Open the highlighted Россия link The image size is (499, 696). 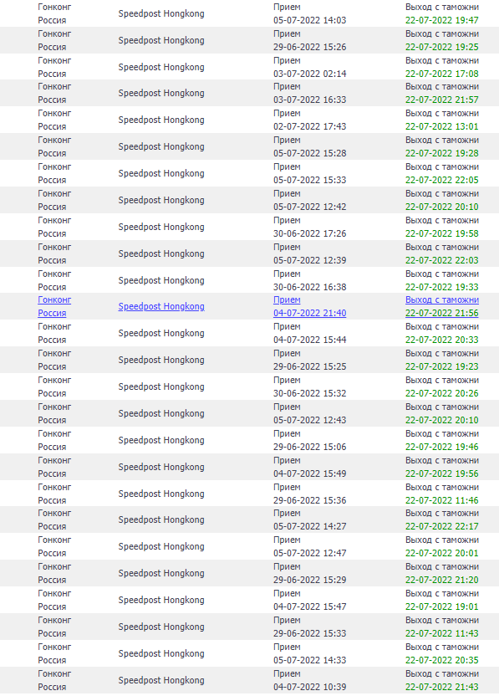[x=52, y=313]
